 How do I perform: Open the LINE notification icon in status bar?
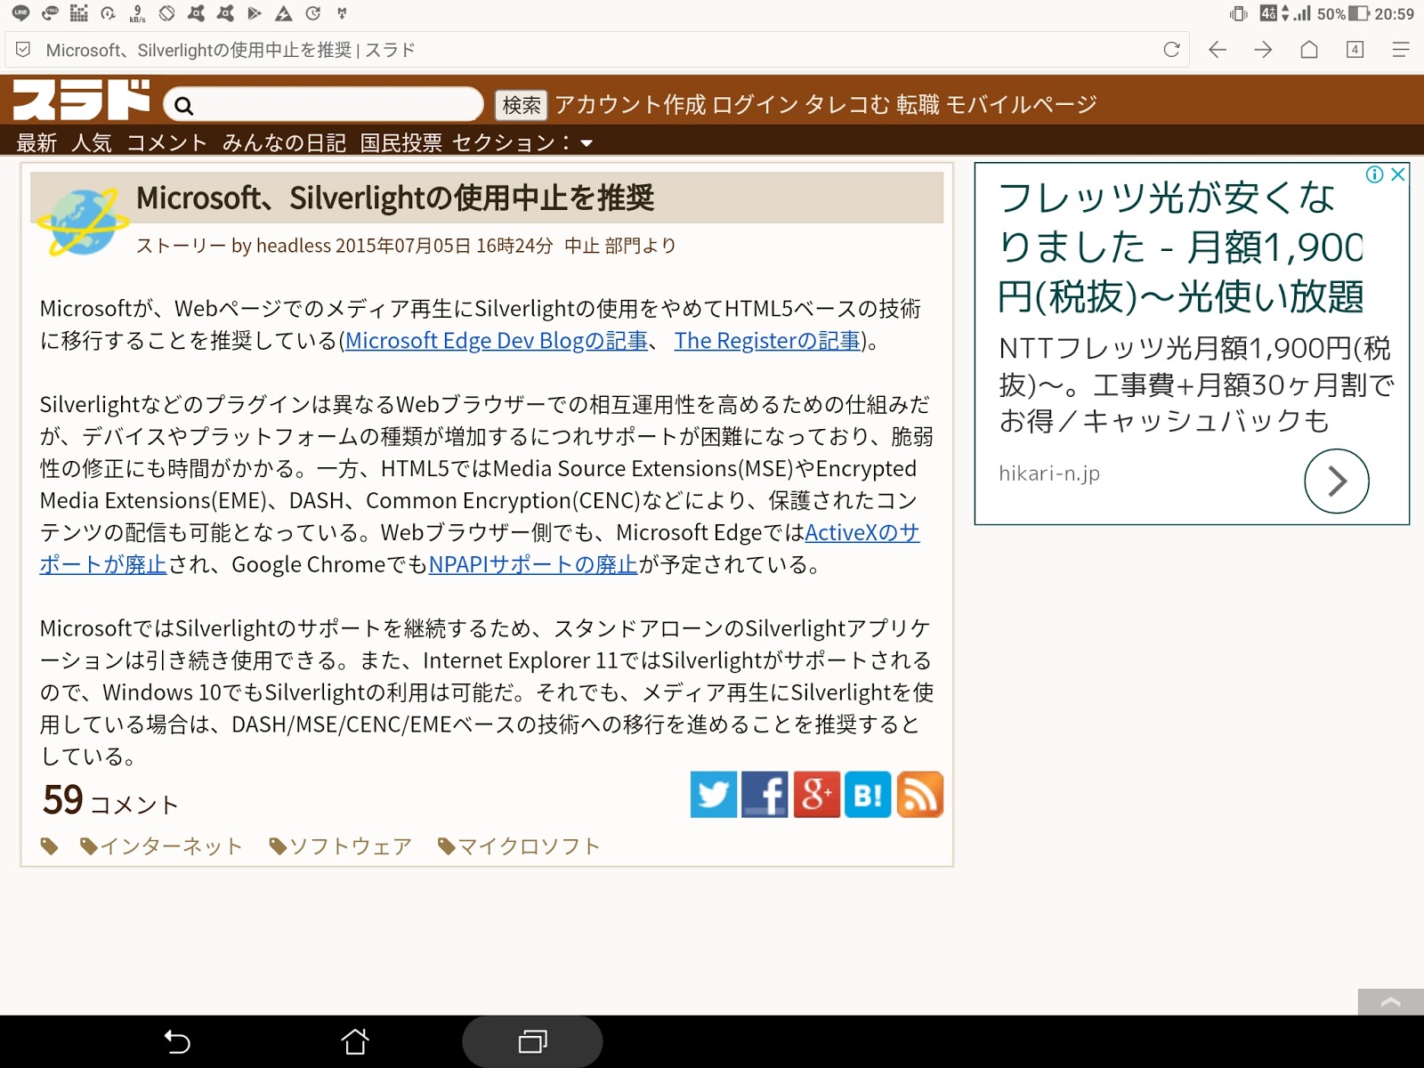click(20, 12)
